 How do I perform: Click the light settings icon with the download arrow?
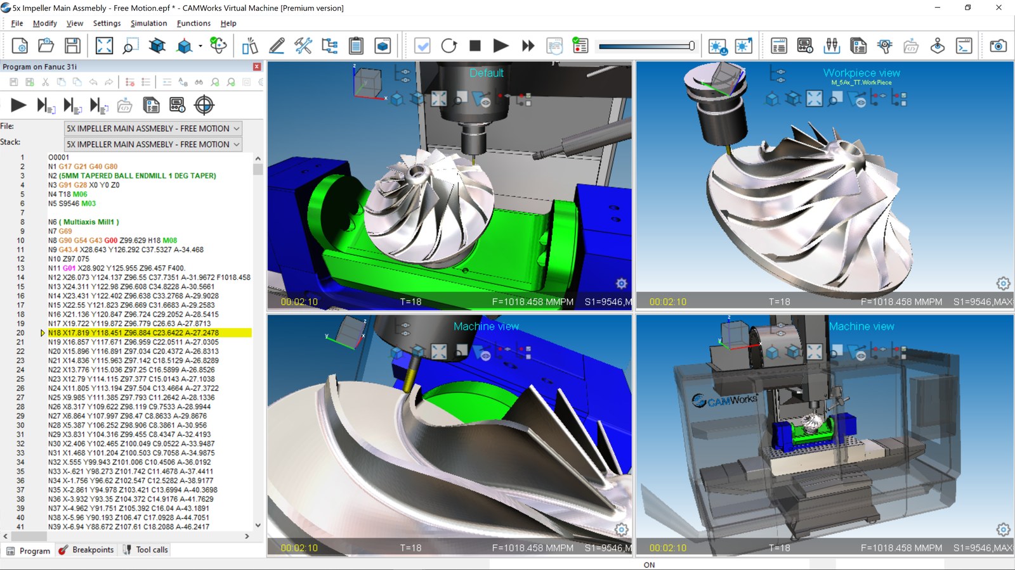click(x=717, y=46)
